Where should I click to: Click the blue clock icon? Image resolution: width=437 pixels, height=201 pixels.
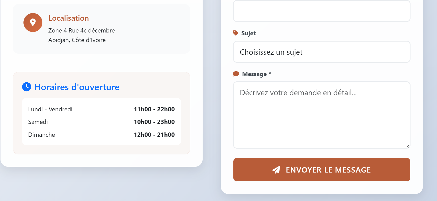[x=27, y=87]
